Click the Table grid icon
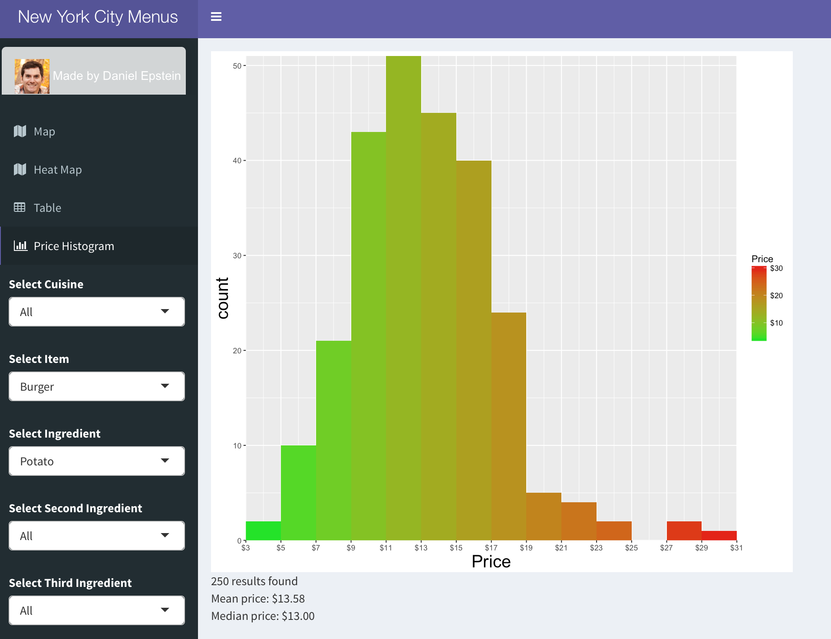Image resolution: width=831 pixels, height=639 pixels. click(20, 208)
